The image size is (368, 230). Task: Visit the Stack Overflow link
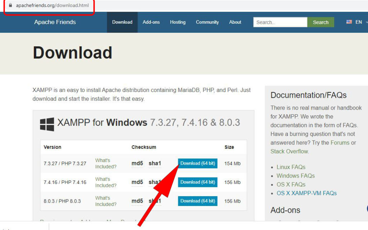(x=289, y=151)
